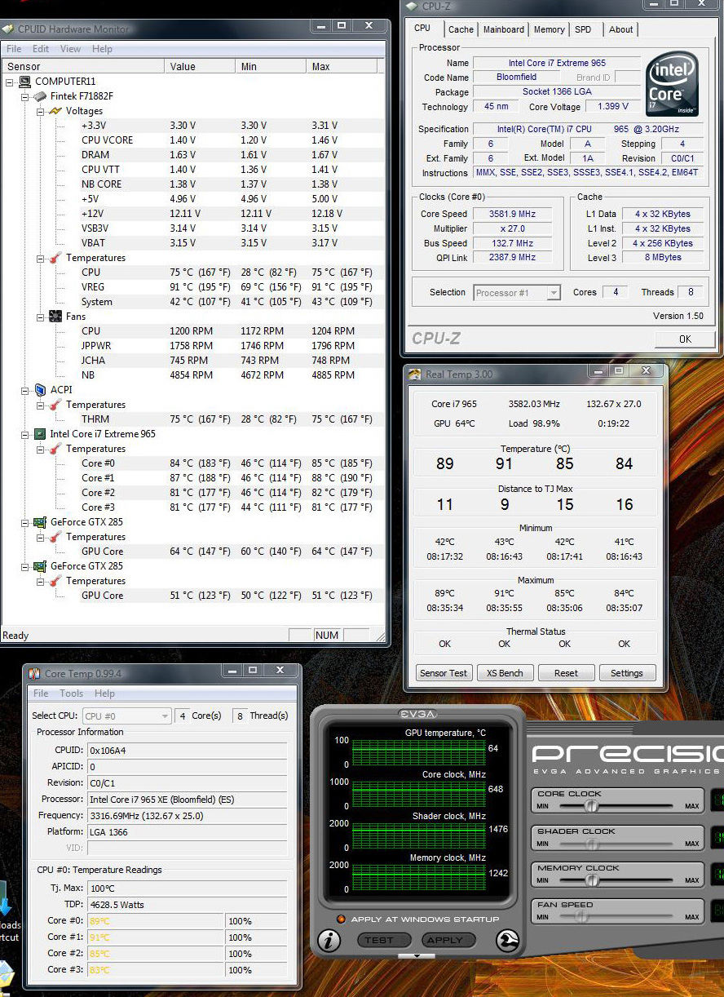Click the monitor icon beside ACPI

pos(40,390)
